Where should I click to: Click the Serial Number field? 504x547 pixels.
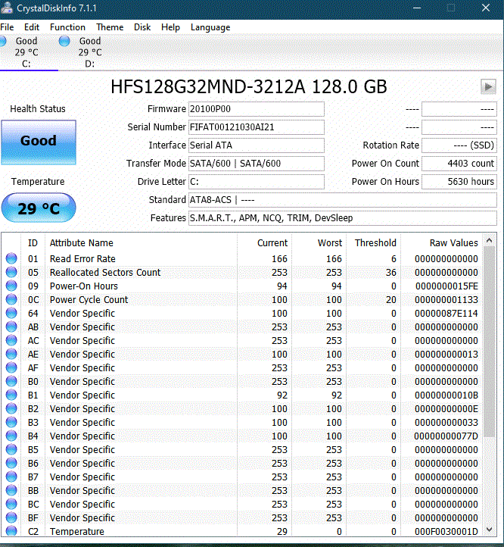coord(257,127)
